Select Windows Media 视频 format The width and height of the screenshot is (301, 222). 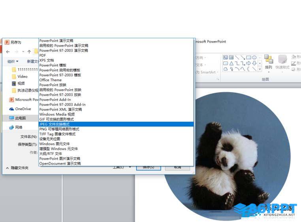point(116,115)
